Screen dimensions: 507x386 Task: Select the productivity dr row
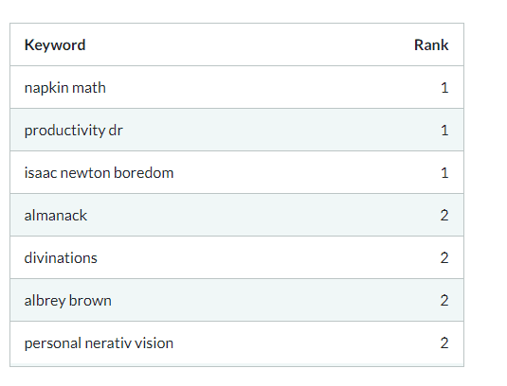tap(237, 130)
